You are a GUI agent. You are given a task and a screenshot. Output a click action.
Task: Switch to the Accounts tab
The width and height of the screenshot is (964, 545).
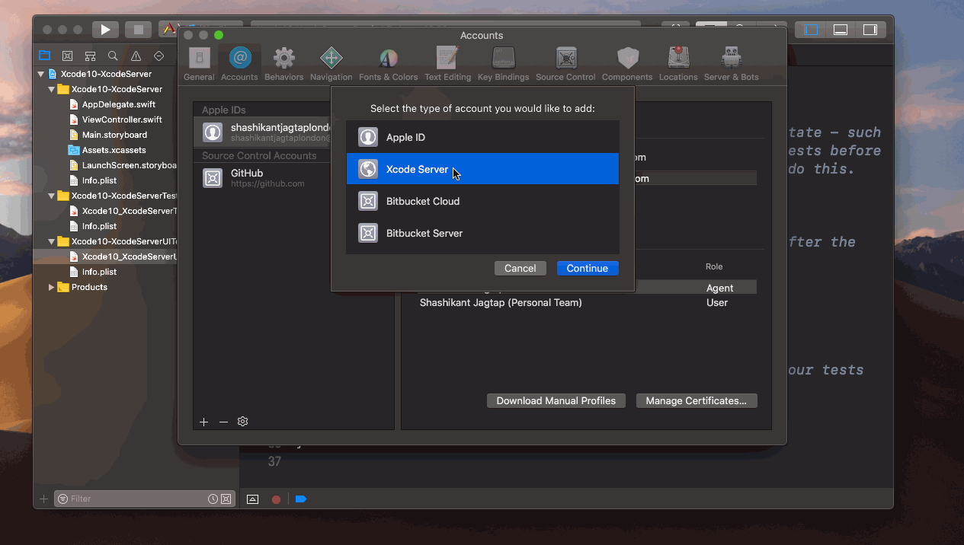(x=239, y=61)
